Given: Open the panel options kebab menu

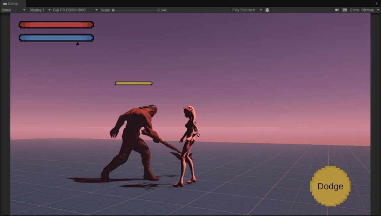Looking at the screenshot, I should click(377, 4).
